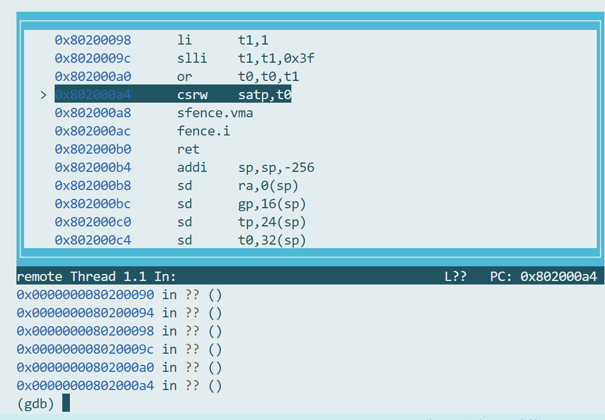The height and width of the screenshot is (420, 605).
Task: Click the fence.i instruction
Action: click(203, 131)
